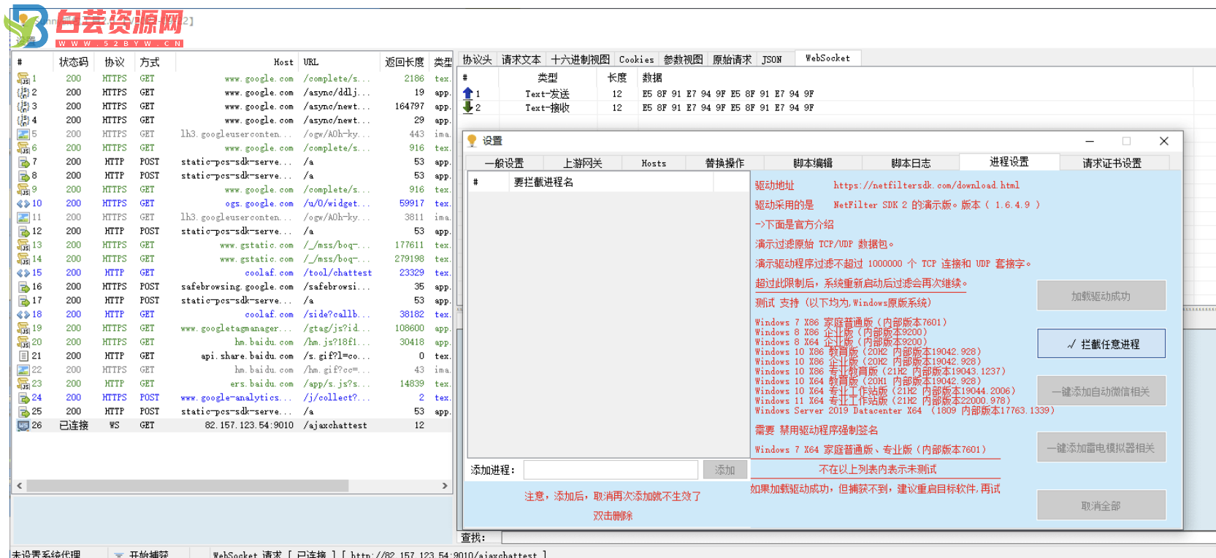Click the 82.157.123.54:9010 host cell

(x=249, y=426)
